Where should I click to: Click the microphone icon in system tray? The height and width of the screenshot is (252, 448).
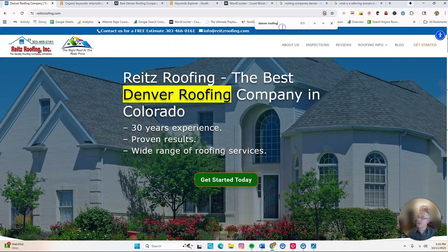(412, 246)
